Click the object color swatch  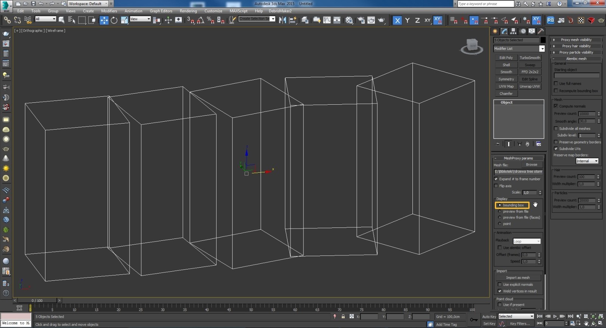click(x=543, y=40)
